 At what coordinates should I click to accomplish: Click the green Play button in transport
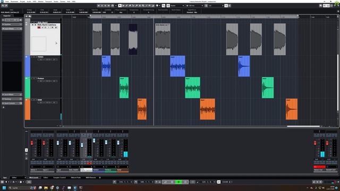click(178, 182)
